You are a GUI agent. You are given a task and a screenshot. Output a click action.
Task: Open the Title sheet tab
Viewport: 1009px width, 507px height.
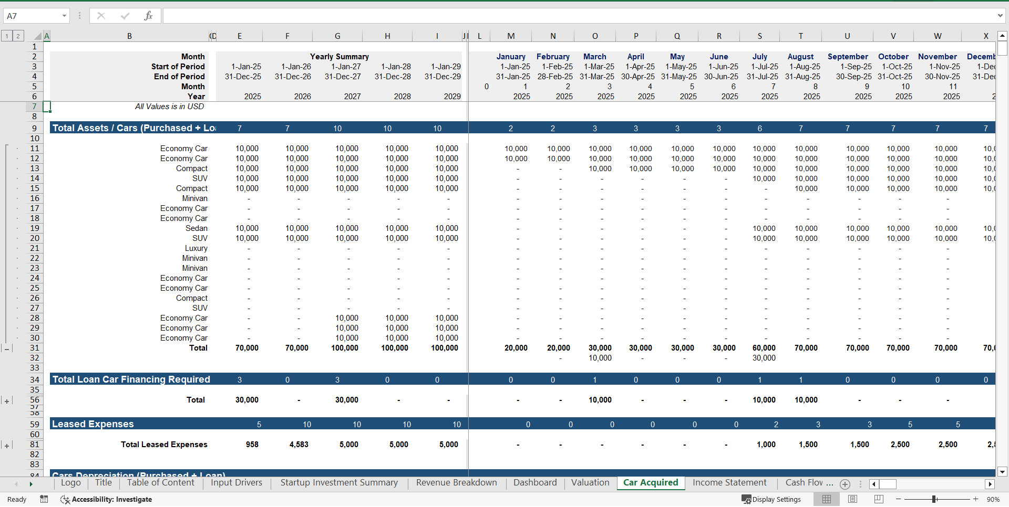coord(104,482)
